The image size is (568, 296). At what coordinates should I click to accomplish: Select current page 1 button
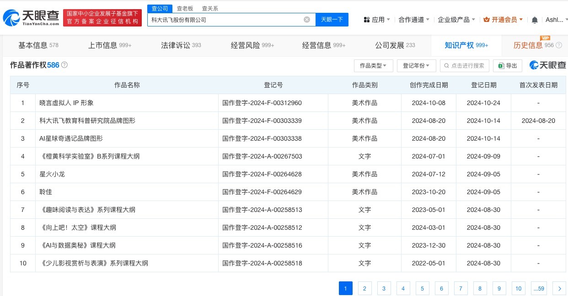click(x=345, y=288)
